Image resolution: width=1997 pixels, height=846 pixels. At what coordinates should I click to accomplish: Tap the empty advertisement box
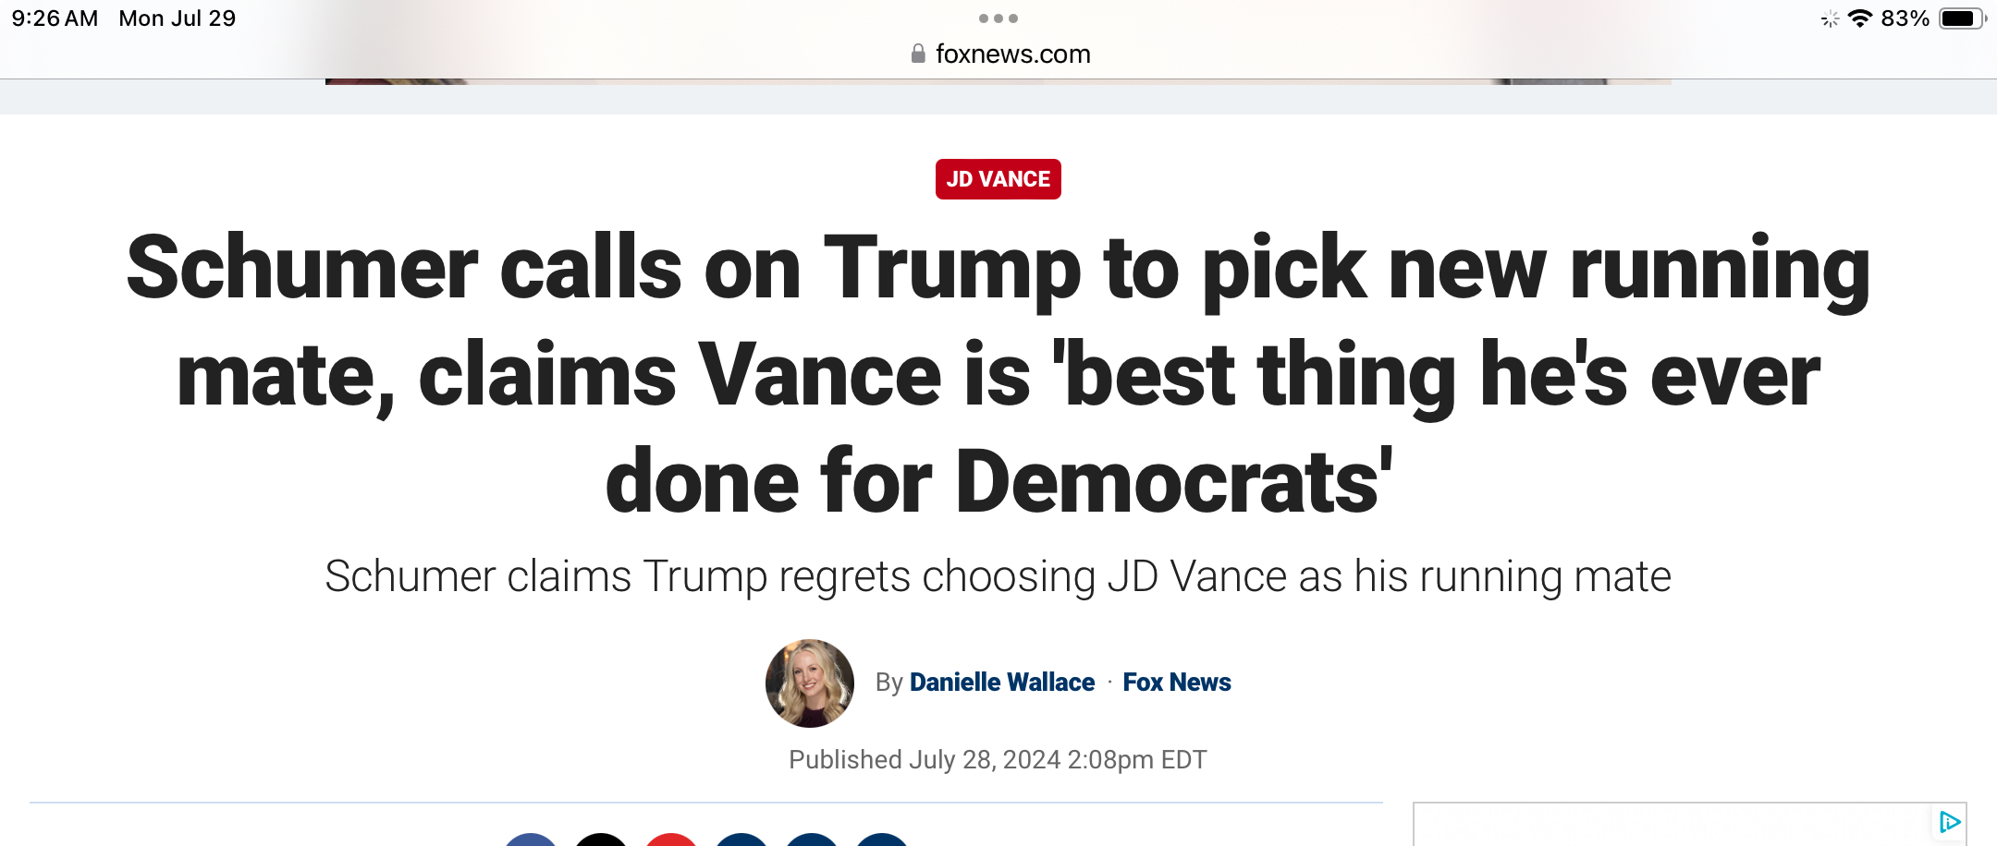(1690, 825)
